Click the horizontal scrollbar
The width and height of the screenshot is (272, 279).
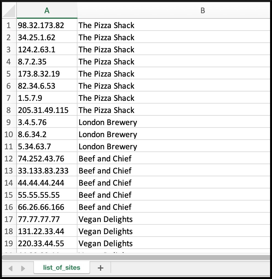click(136, 257)
